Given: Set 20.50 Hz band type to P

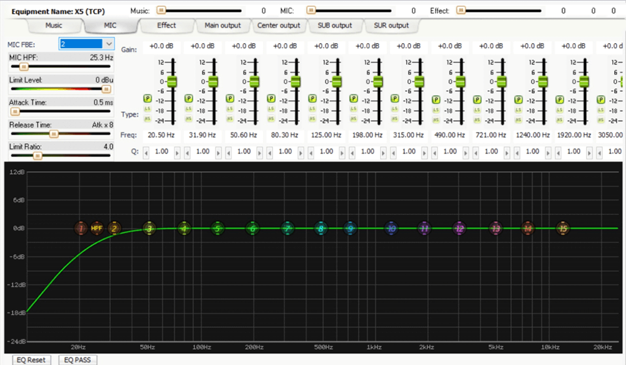Looking at the screenshot, I should pos(147,98).
